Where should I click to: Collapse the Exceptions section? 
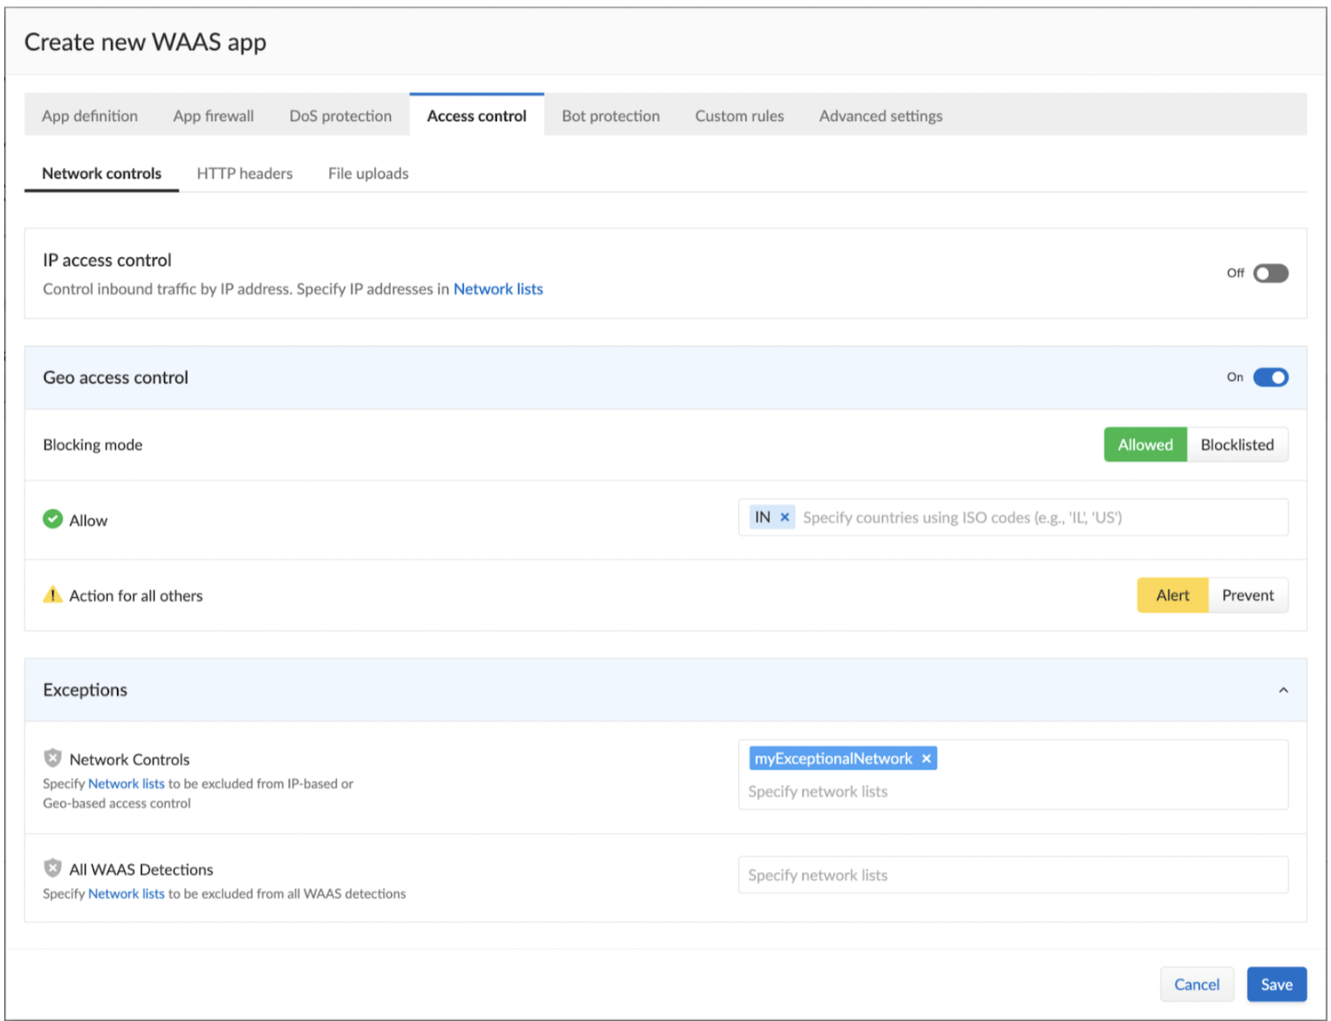coord(1283,690)
